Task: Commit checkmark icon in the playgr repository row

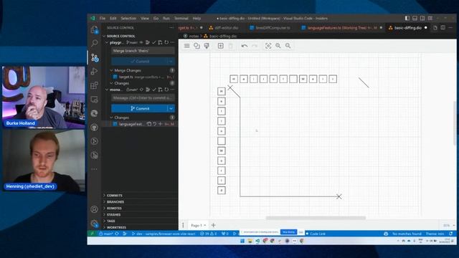Action: click(154, 43)
